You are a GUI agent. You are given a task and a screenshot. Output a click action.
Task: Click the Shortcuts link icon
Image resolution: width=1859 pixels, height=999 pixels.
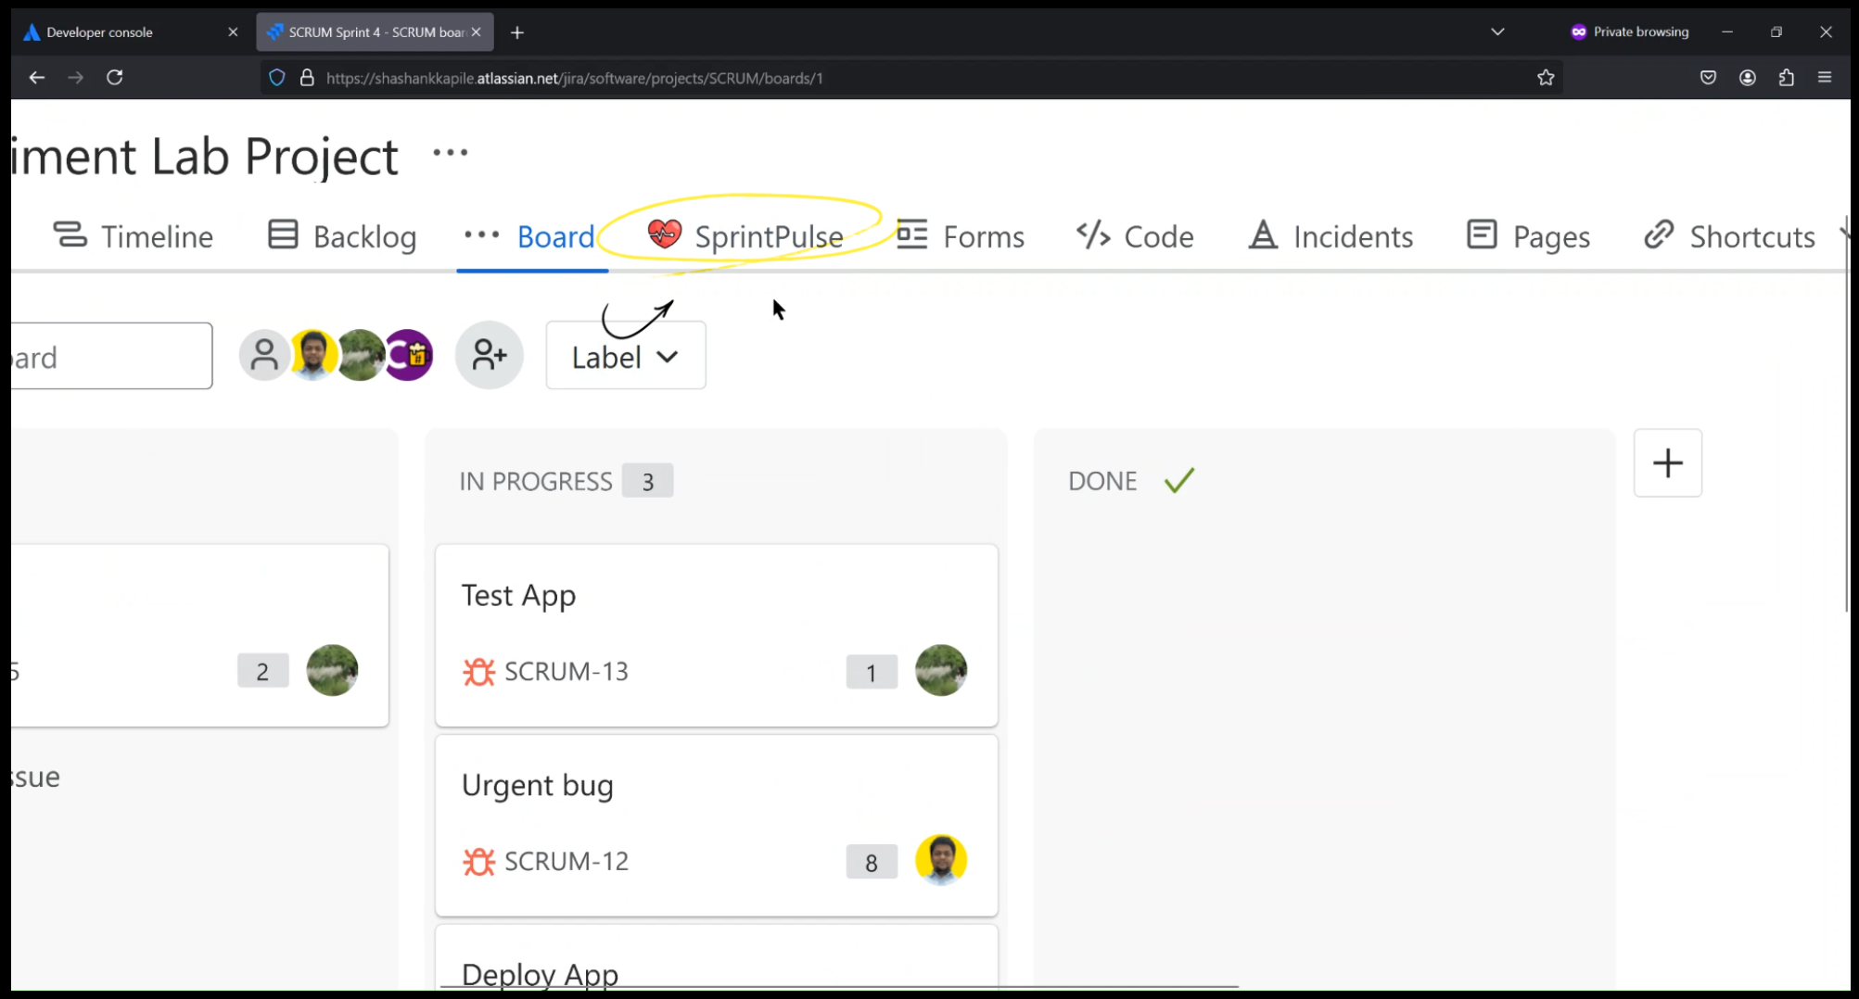coord(1659,234)
